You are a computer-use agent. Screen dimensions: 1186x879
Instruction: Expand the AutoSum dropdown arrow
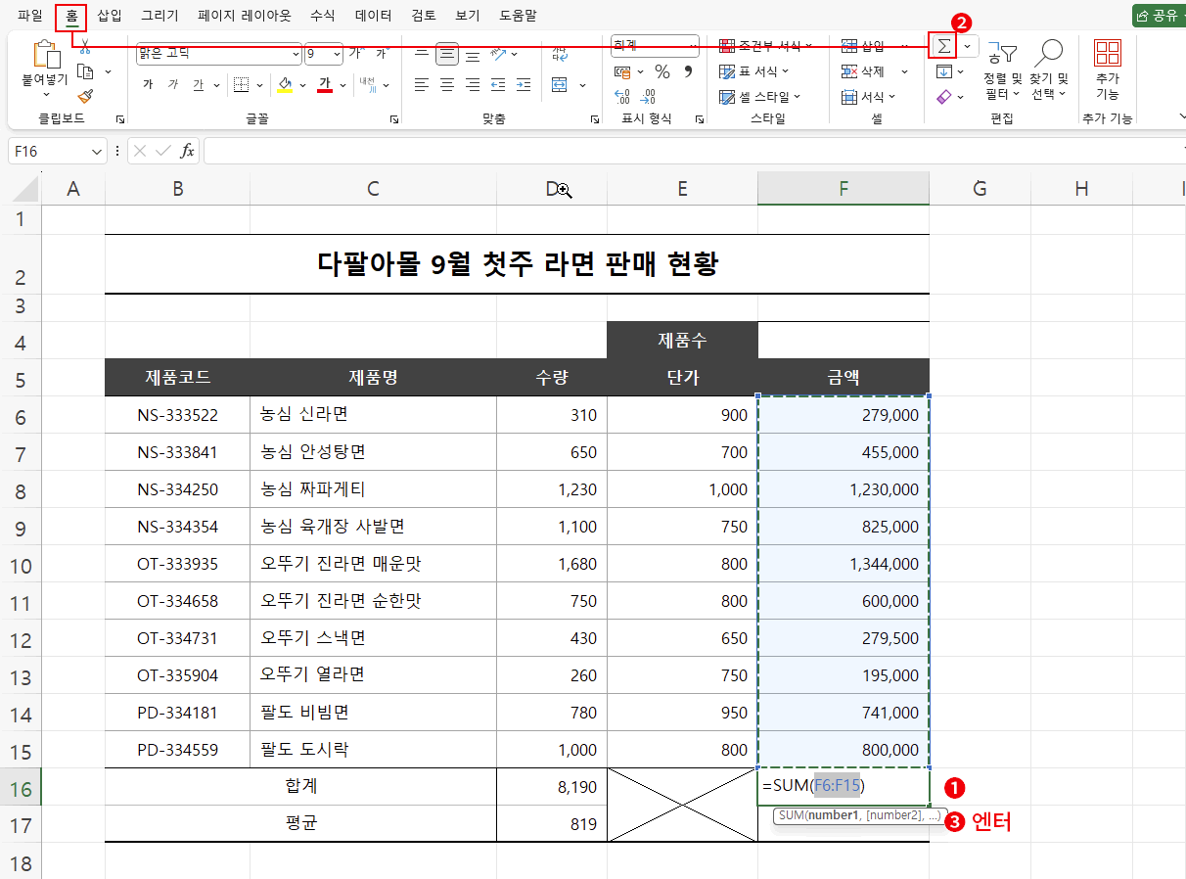click(967, 47)
